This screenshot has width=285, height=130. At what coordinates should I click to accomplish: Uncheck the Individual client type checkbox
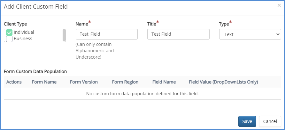pos(9,32)
